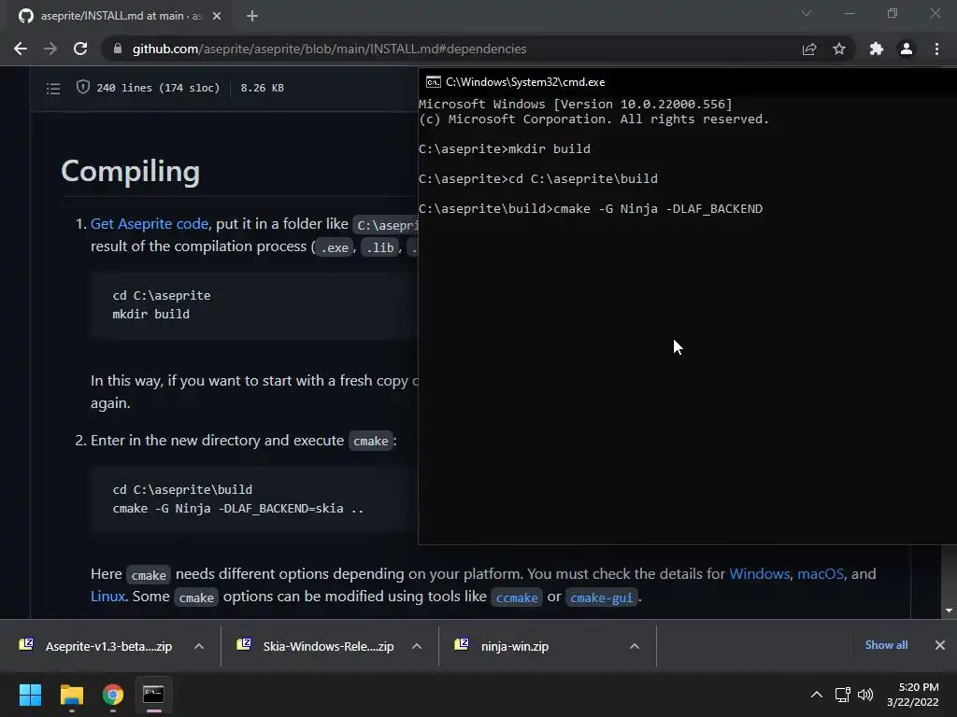Follow the Windows platform details link
The image size is (957, 717).
coord(759,574)
